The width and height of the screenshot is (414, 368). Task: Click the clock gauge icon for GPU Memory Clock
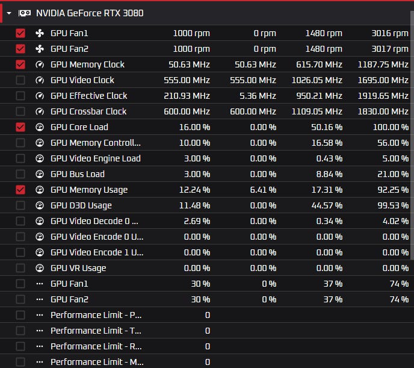point(40,64)
